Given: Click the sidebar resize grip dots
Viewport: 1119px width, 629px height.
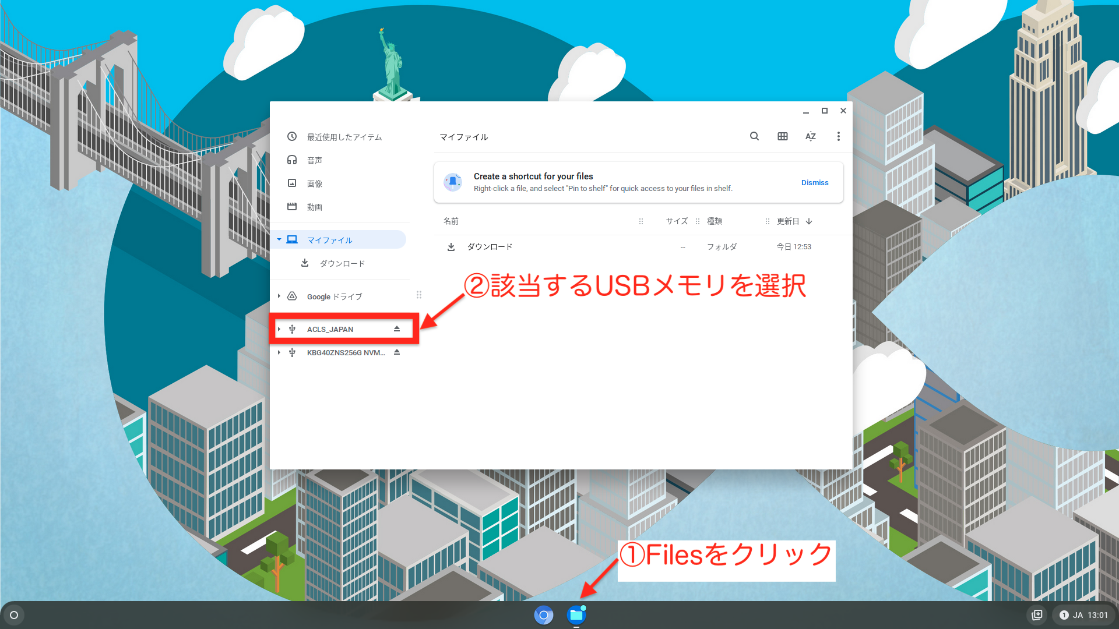Looking at the screenshot, I should point(419,295).
